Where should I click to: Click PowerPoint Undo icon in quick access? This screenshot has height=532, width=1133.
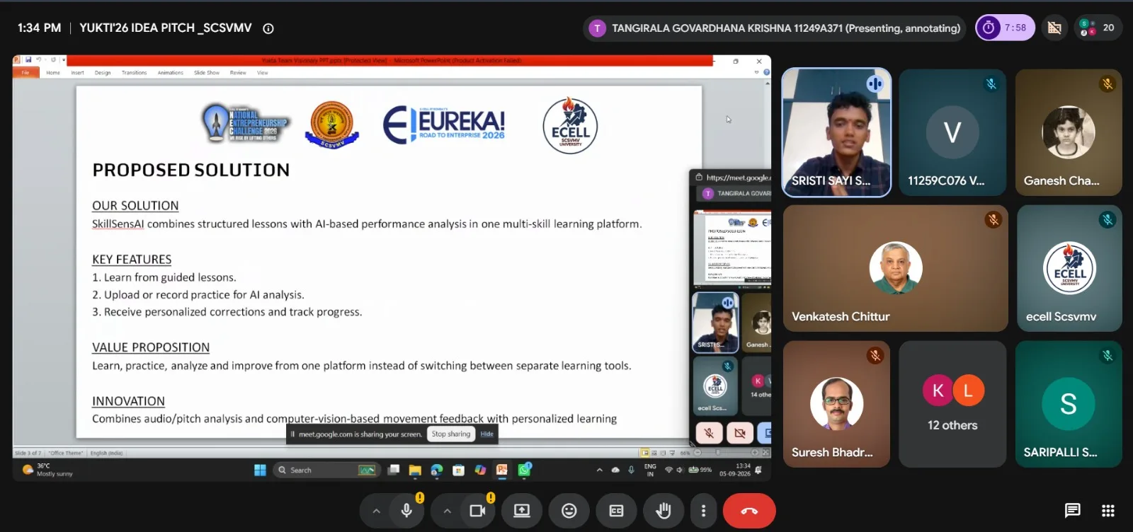click(x=38, y=59)
